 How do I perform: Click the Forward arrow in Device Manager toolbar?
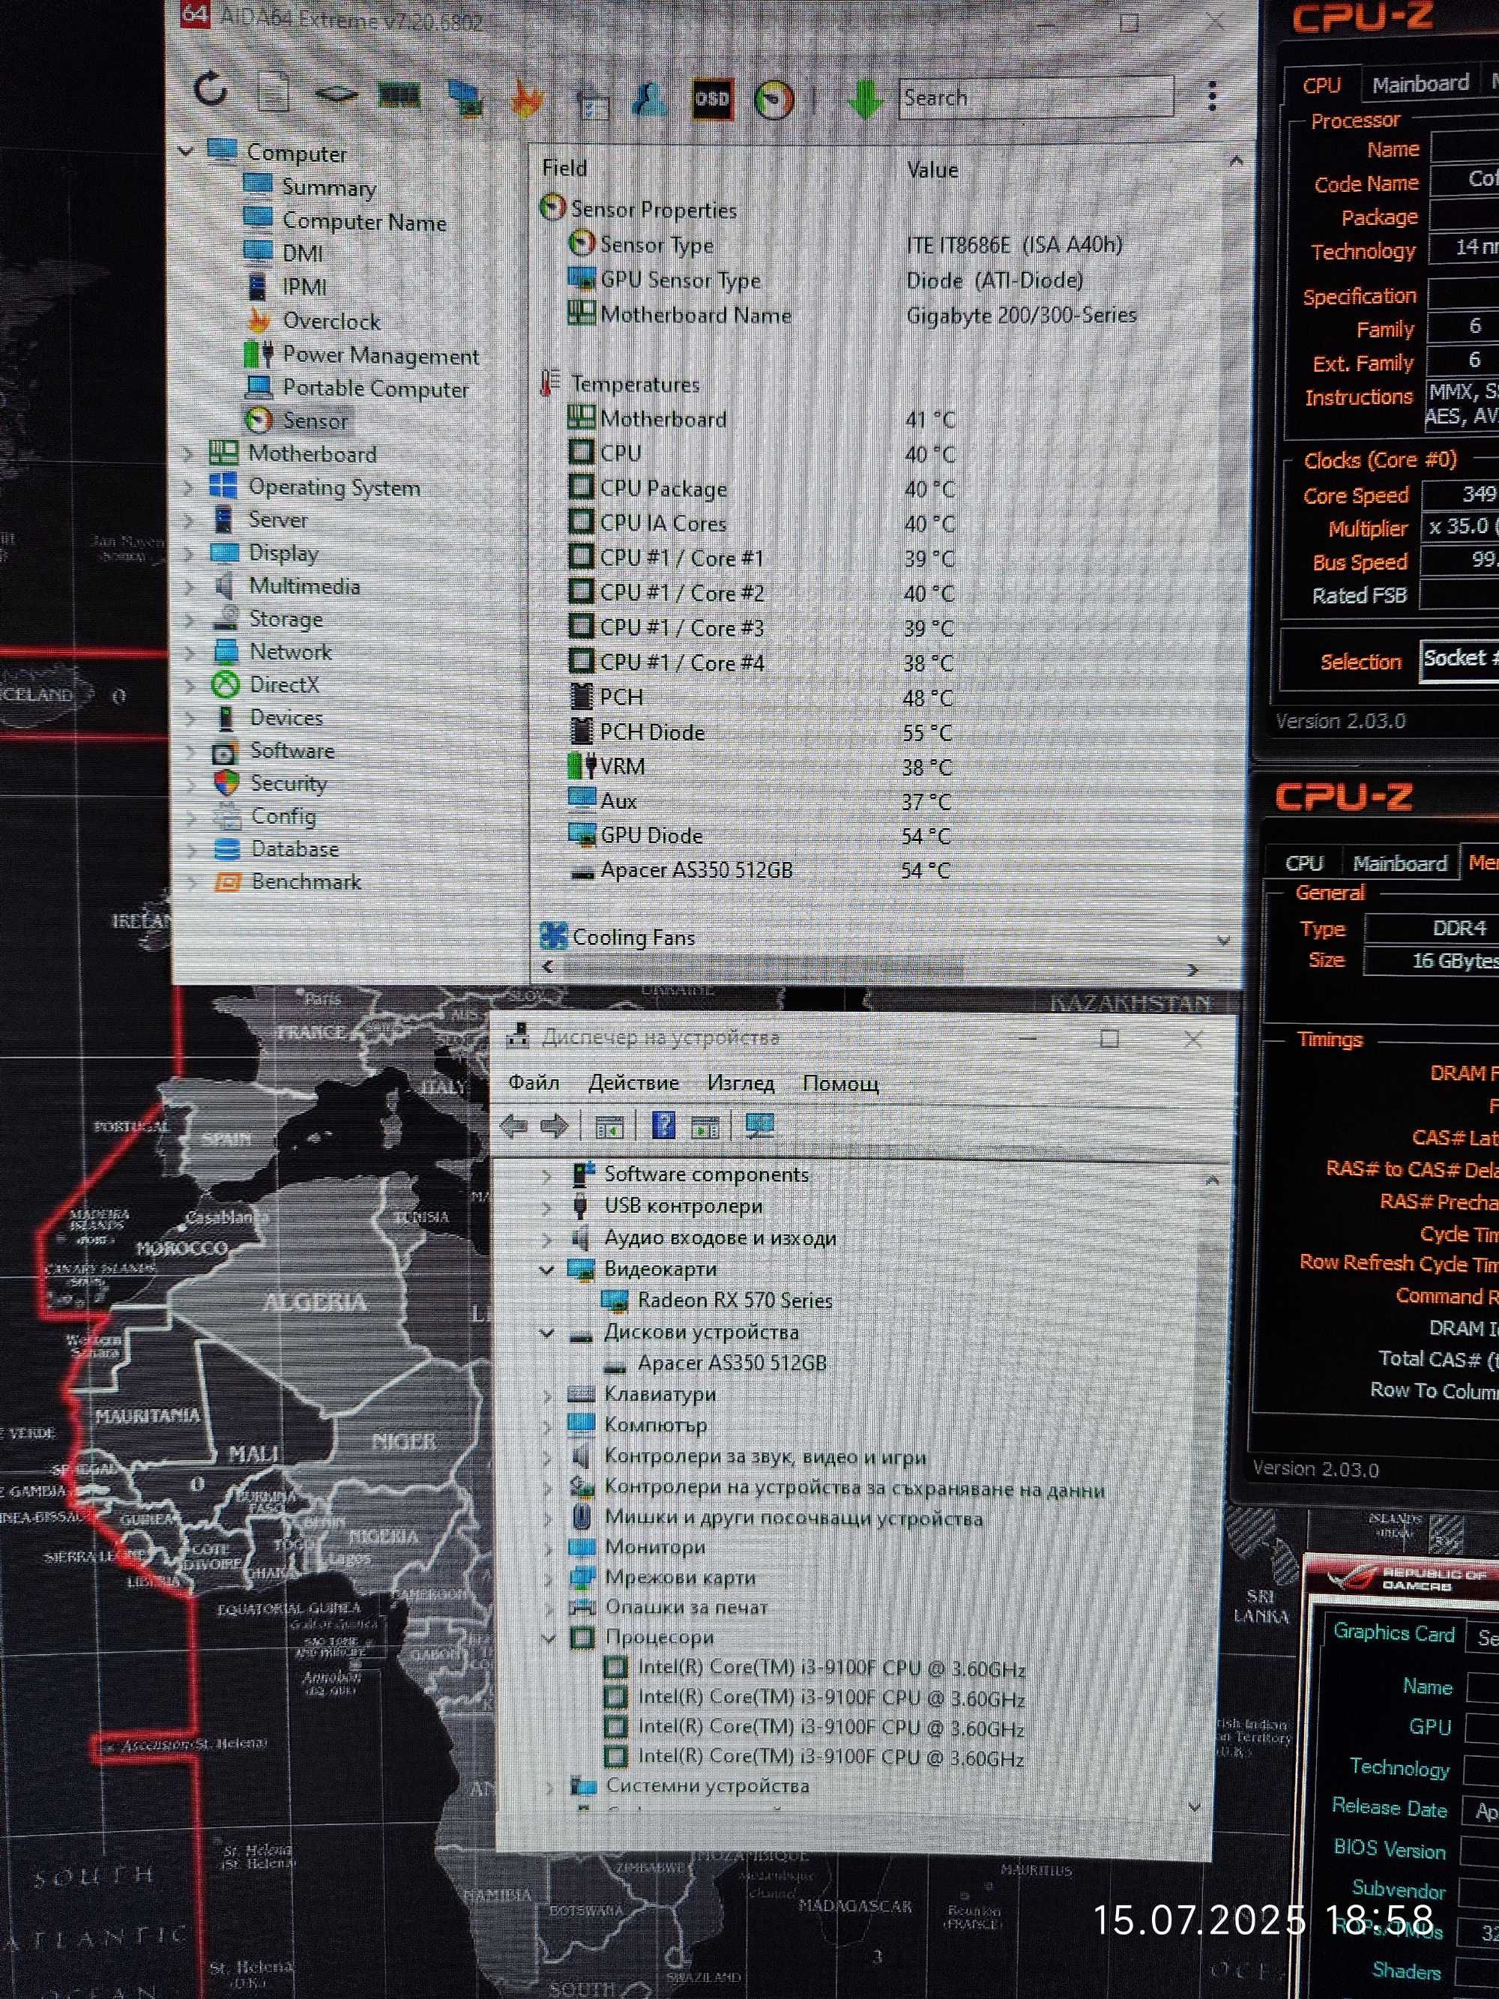click(554, 1126)
